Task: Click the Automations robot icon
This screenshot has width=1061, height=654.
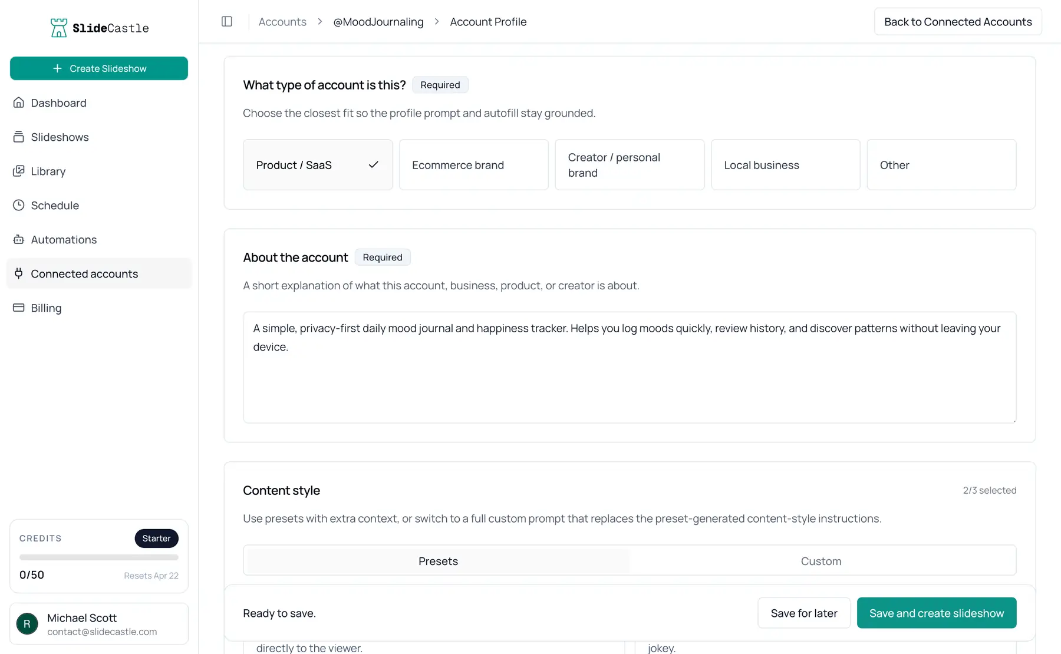Action: tap(19, 240)
